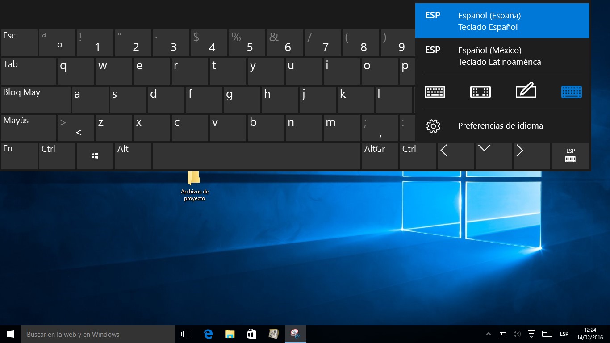Select the highlighted full keyboard layout icon

[x=571, y=92]
